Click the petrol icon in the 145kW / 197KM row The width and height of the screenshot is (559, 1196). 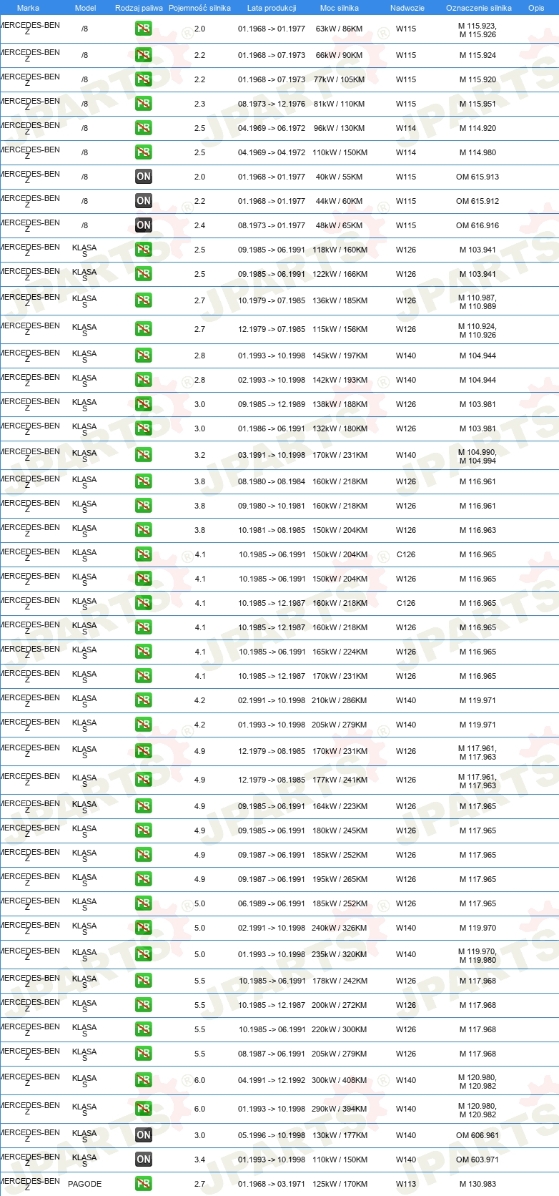tap(144, 356)
